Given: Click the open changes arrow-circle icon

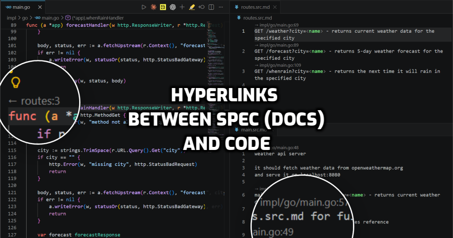Looking at the screenshot, I should click(x=202, y=7).
